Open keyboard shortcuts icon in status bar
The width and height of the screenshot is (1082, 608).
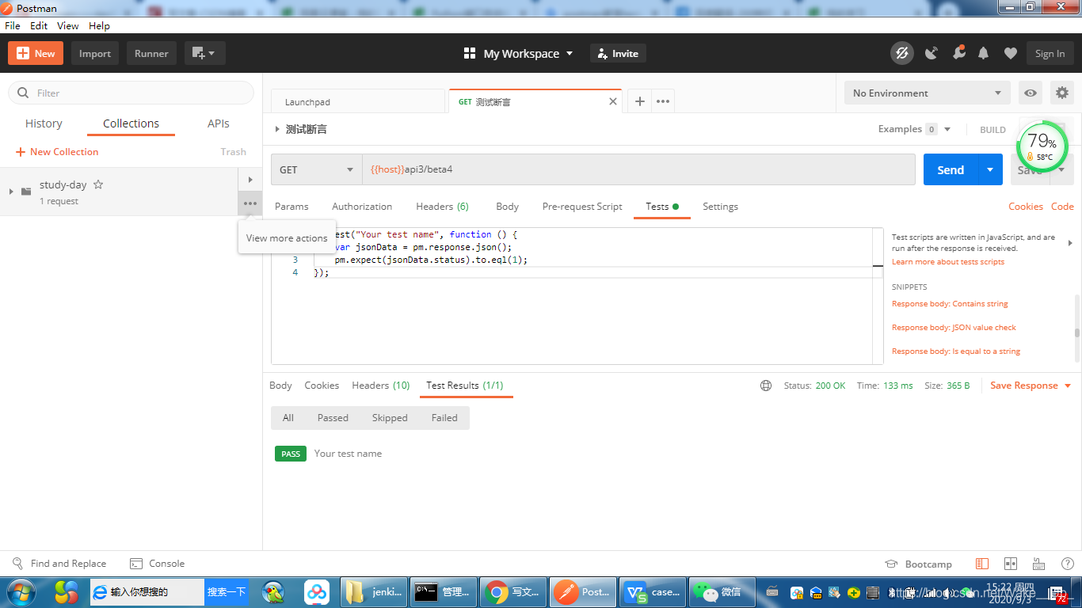(x=1038, y=564)
